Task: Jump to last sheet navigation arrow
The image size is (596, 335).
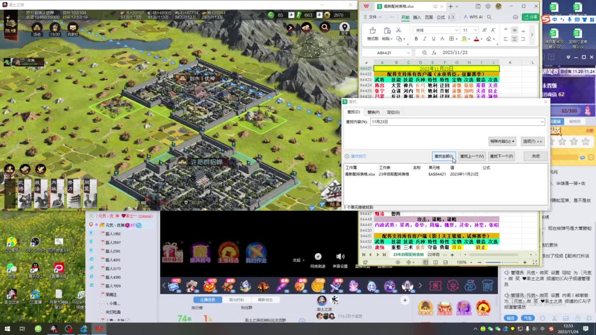Action: click(384, 255)
